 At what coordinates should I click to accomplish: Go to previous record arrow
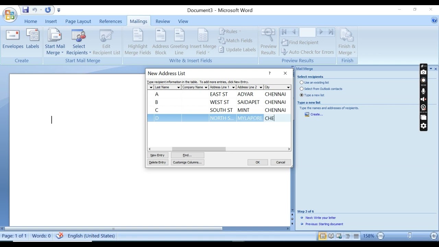click(294, 32)
